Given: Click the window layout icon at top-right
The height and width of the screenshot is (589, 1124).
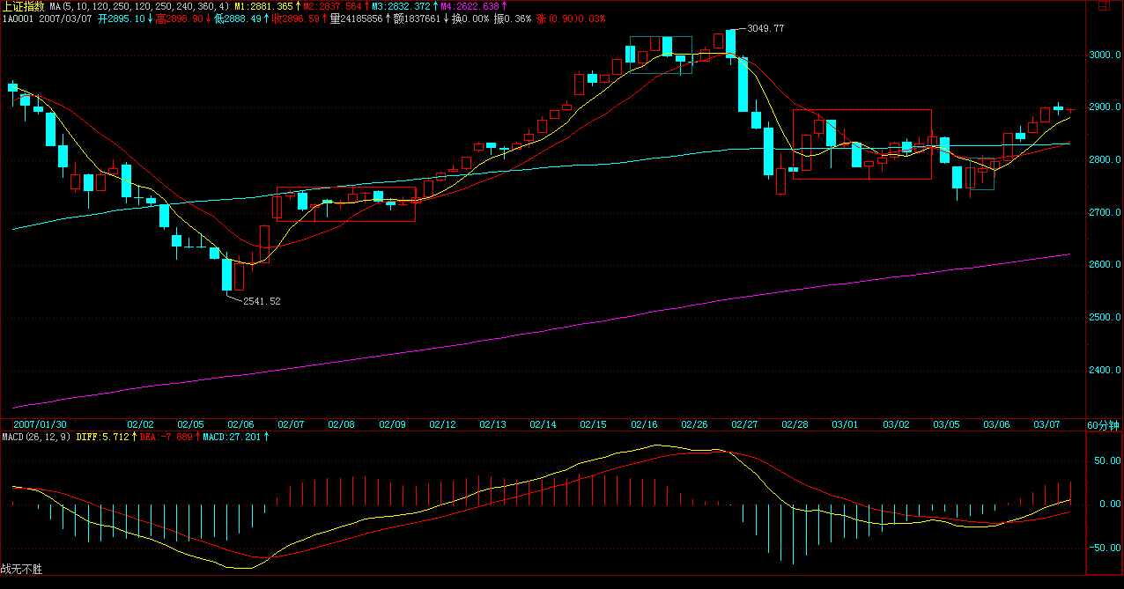Looking at the screenshot, I should pos(1105,6).
